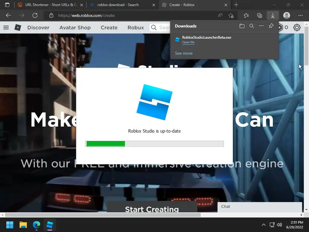Switch to Microsoft Edge on taskbar

[x=37, y=225]
